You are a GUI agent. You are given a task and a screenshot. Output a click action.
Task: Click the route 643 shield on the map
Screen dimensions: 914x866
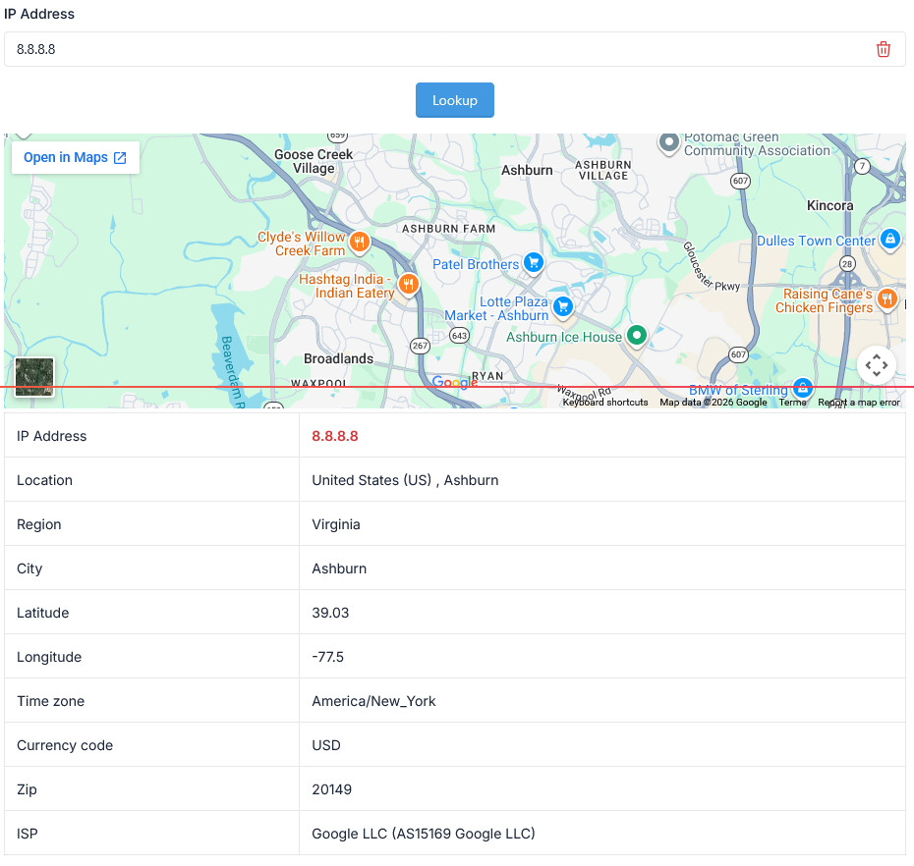point(459,336)
